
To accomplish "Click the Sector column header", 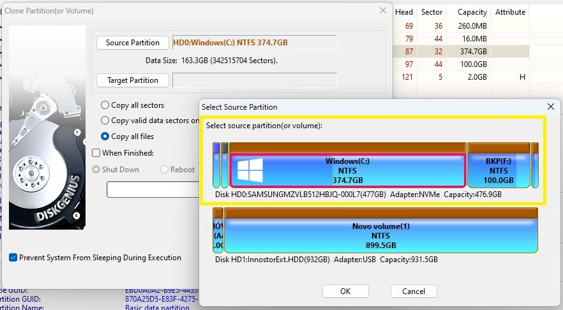I will click(432, 12).
